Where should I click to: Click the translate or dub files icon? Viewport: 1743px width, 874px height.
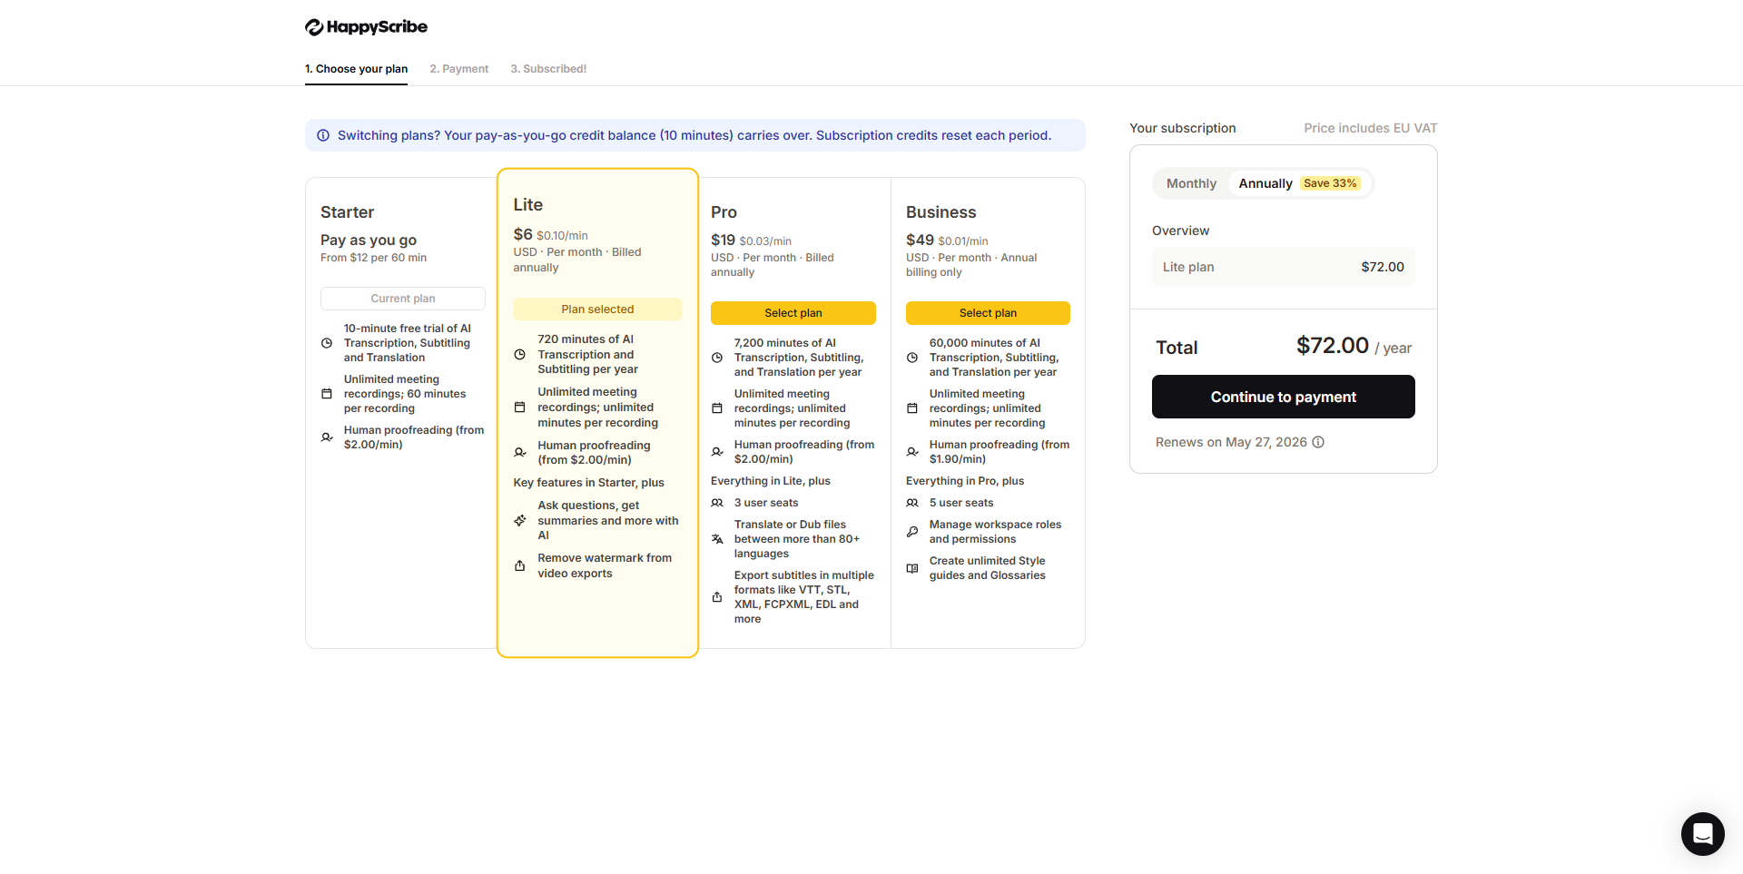click(717, 539)
